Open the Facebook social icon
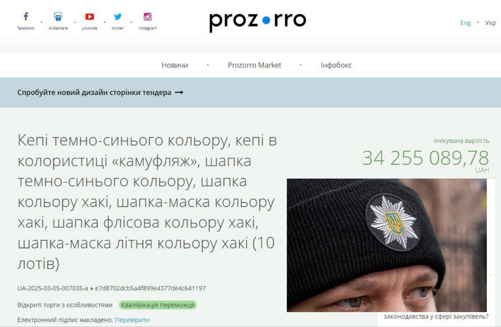This screenshot has width=501, height=327. coord(26,17)
